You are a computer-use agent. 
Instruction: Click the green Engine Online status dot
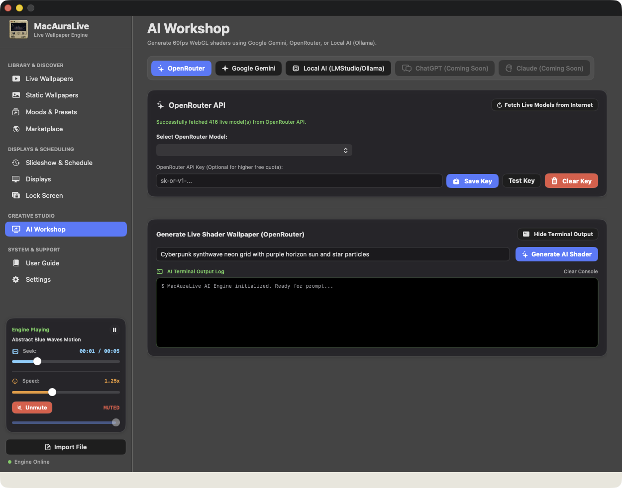pyautogui.click(x=9, y=462)
